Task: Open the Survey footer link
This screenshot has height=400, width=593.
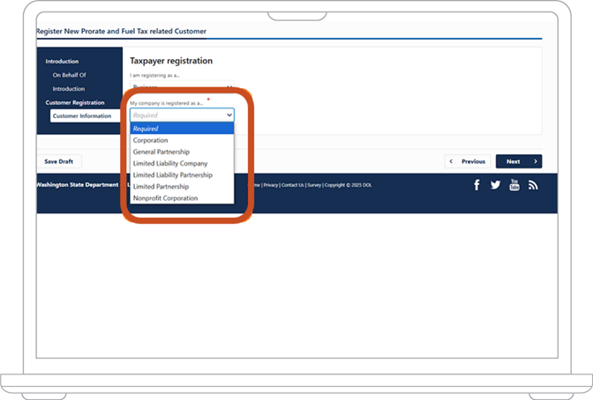Action: pyautogui.click(x=314, y=185)
